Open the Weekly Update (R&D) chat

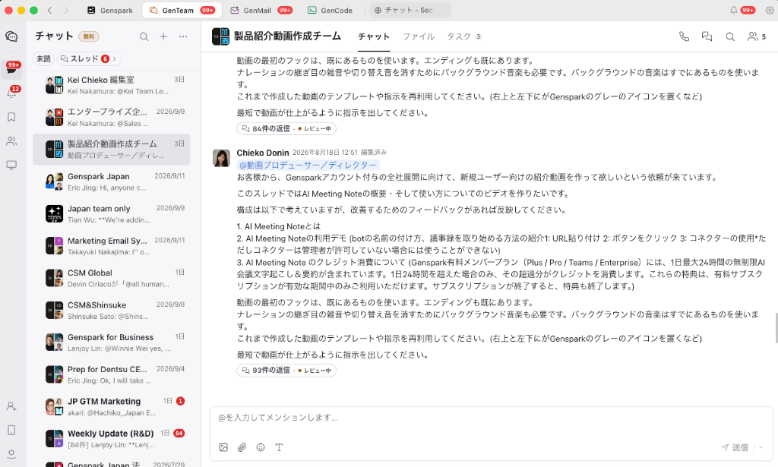(111, 439)
